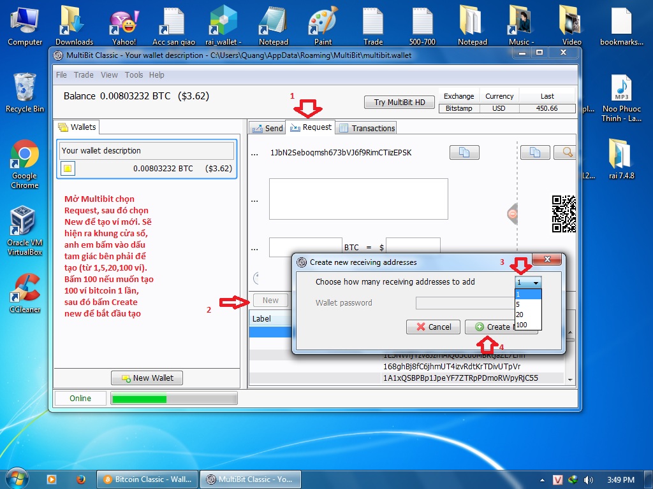Select address 1A1xQSBPBp1JpeYF7ZTRpPDmoRWpyRjC55
The image size is (653, 489).
[x=460, y=378]
